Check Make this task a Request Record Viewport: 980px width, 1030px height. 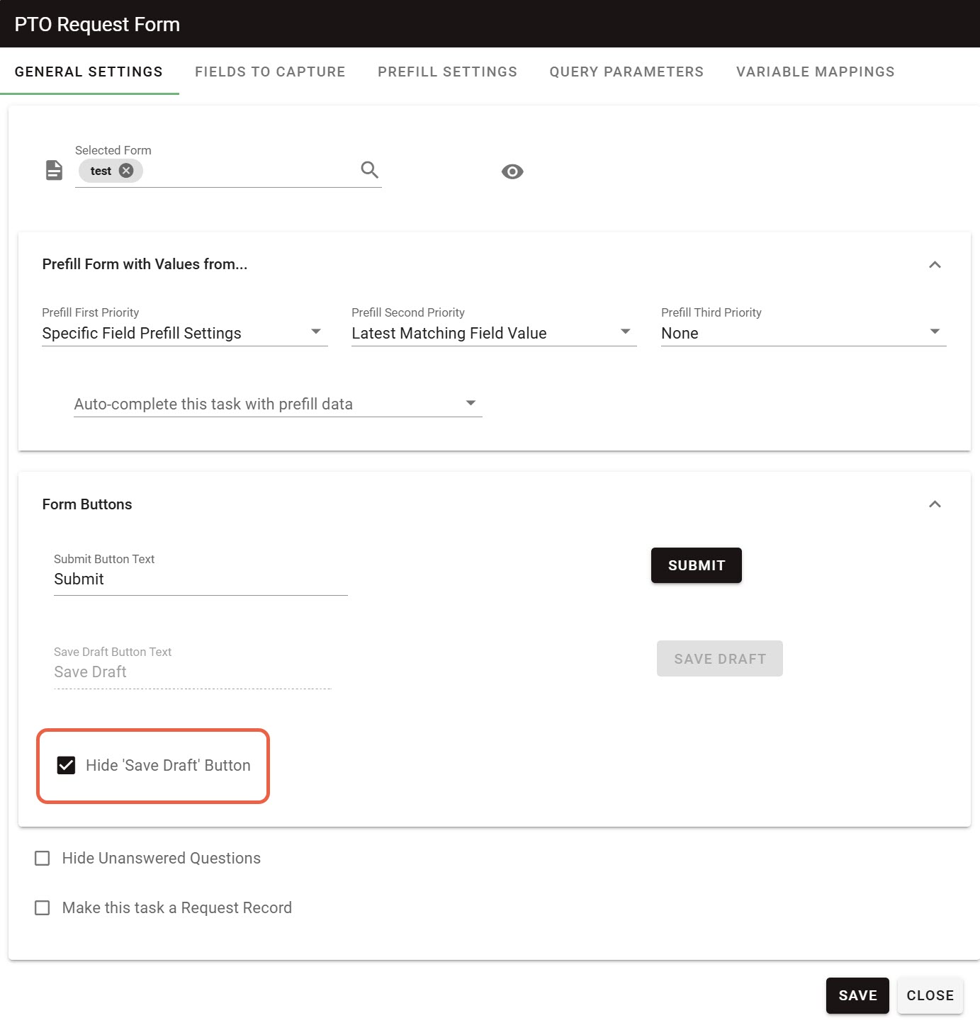point(43,907)
